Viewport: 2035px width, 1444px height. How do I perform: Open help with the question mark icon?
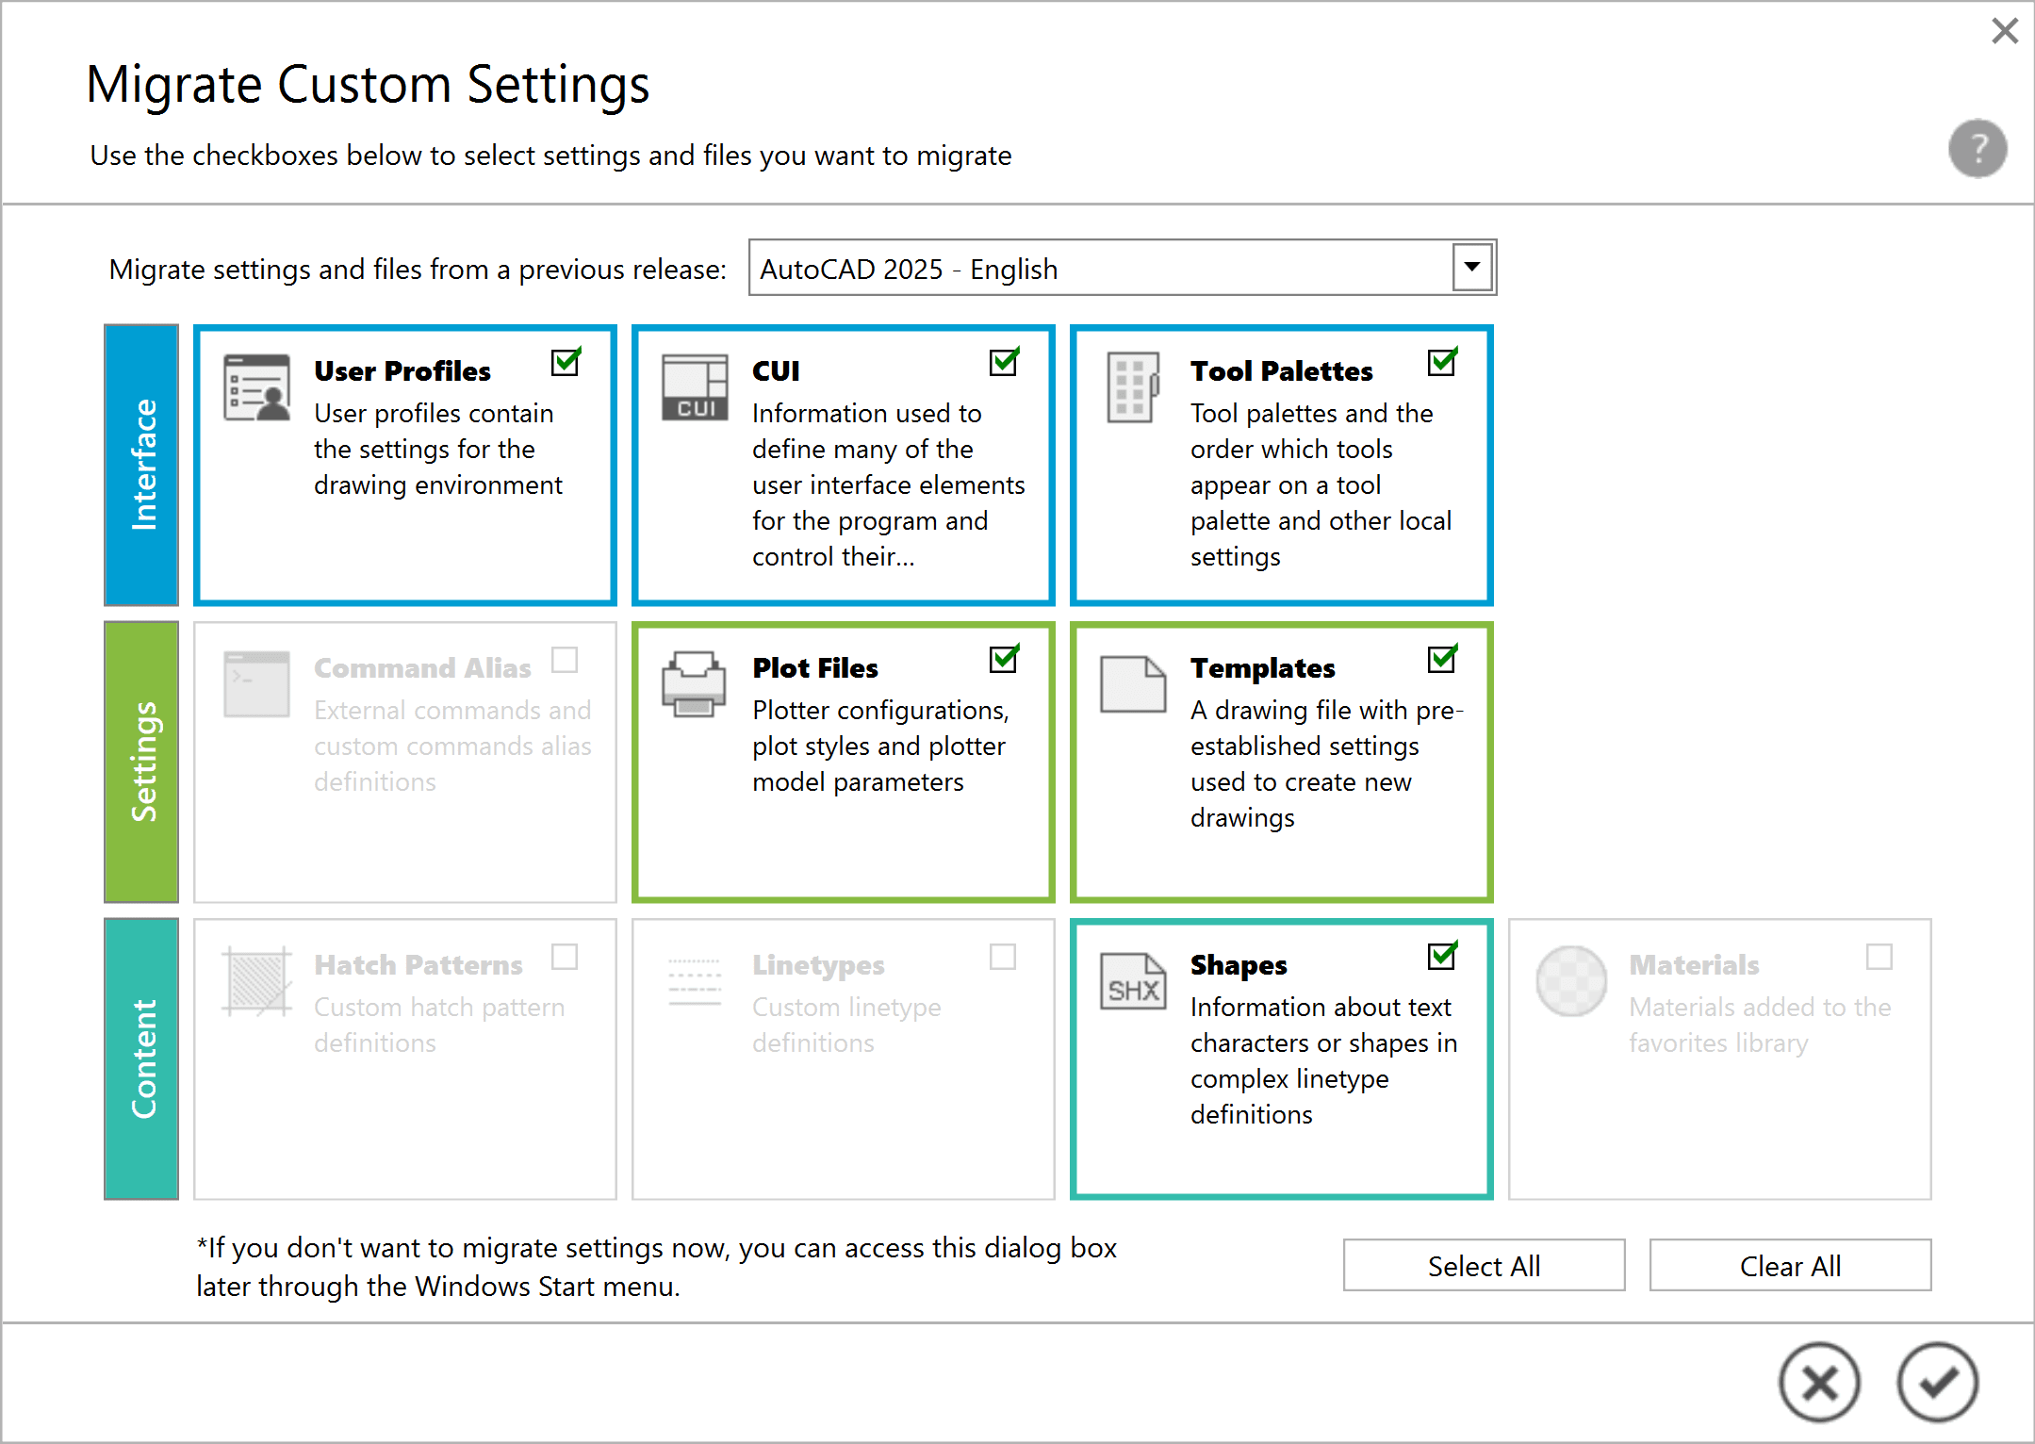point(1977,148)
